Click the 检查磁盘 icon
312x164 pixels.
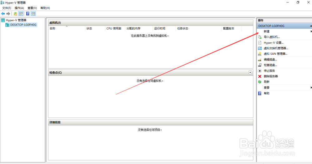(260, 65)
